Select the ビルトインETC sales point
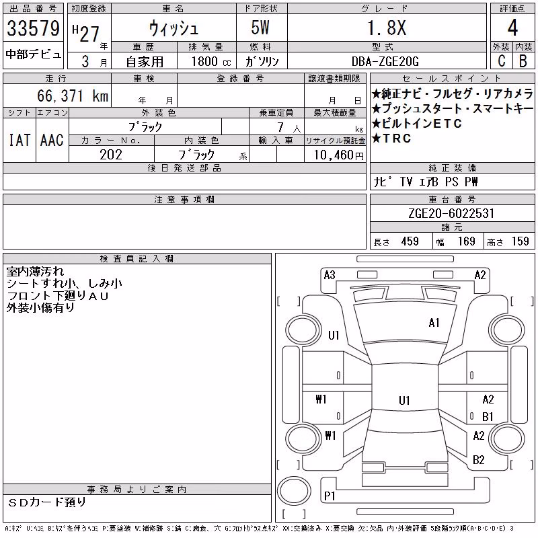 (417, 124)
